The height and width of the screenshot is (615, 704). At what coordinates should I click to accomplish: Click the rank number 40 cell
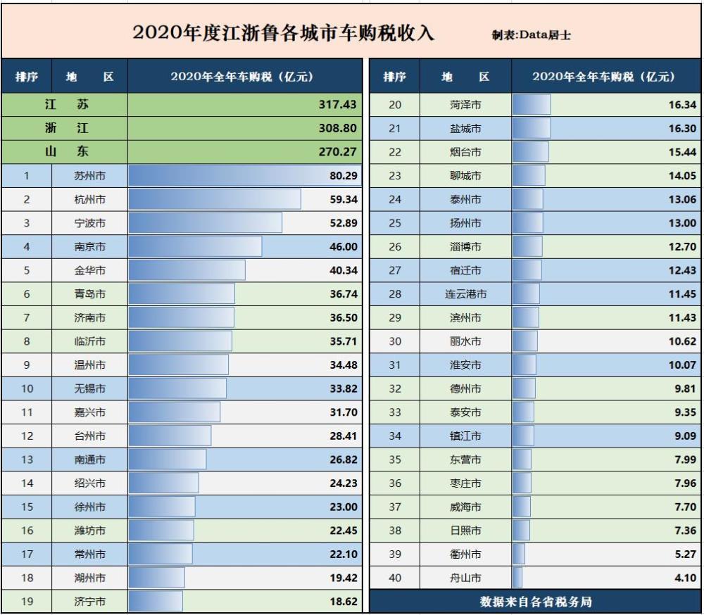[395, 578]
